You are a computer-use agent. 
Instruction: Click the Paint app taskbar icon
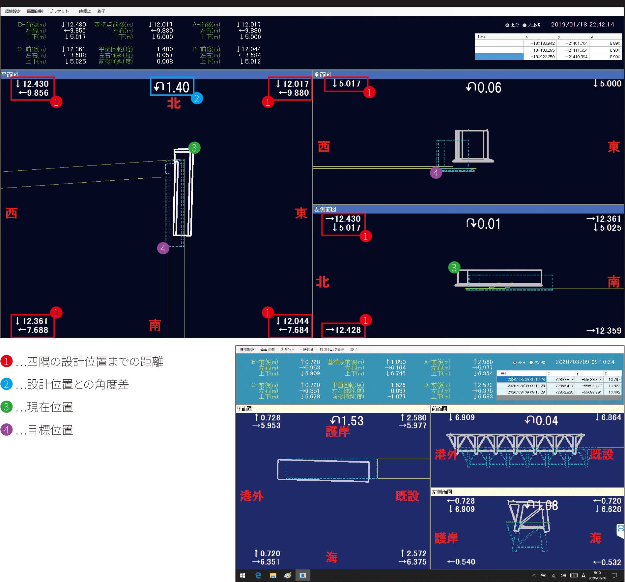tap(288, 575)
